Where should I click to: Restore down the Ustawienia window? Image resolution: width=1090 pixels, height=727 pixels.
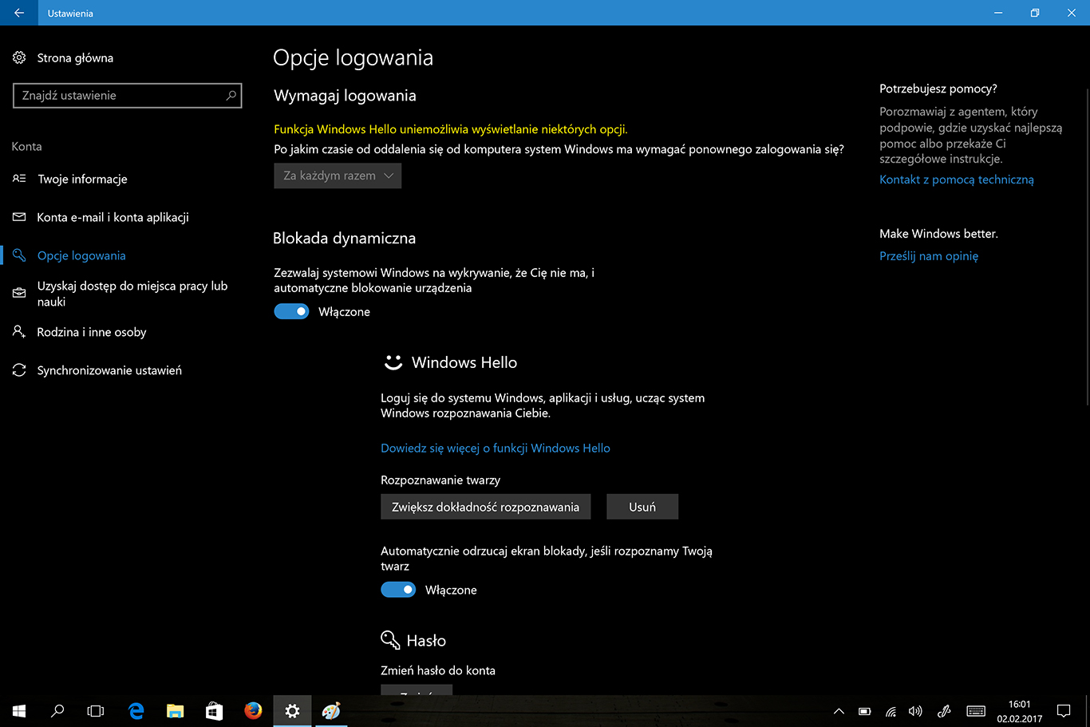pyautogui.click(x=1035, y=13)
